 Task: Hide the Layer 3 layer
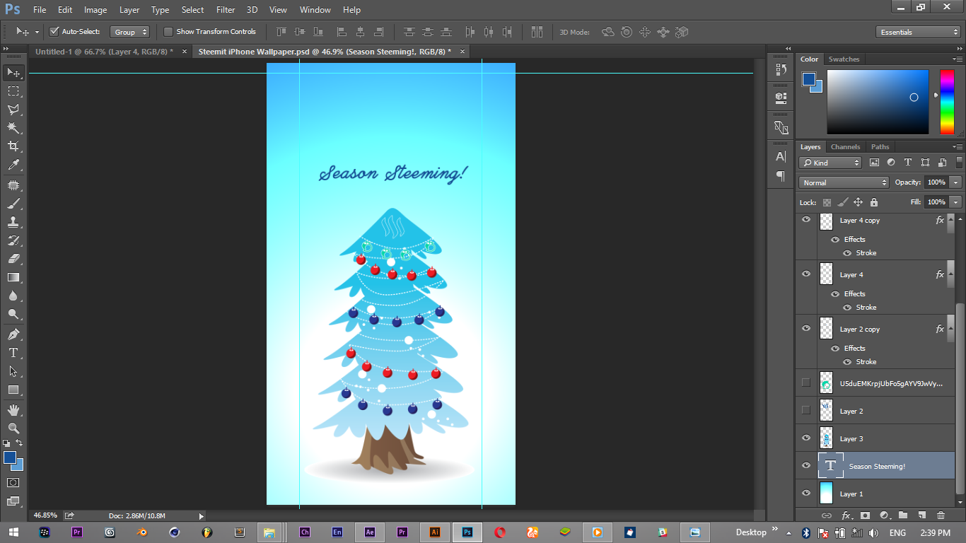click(806, 438)
